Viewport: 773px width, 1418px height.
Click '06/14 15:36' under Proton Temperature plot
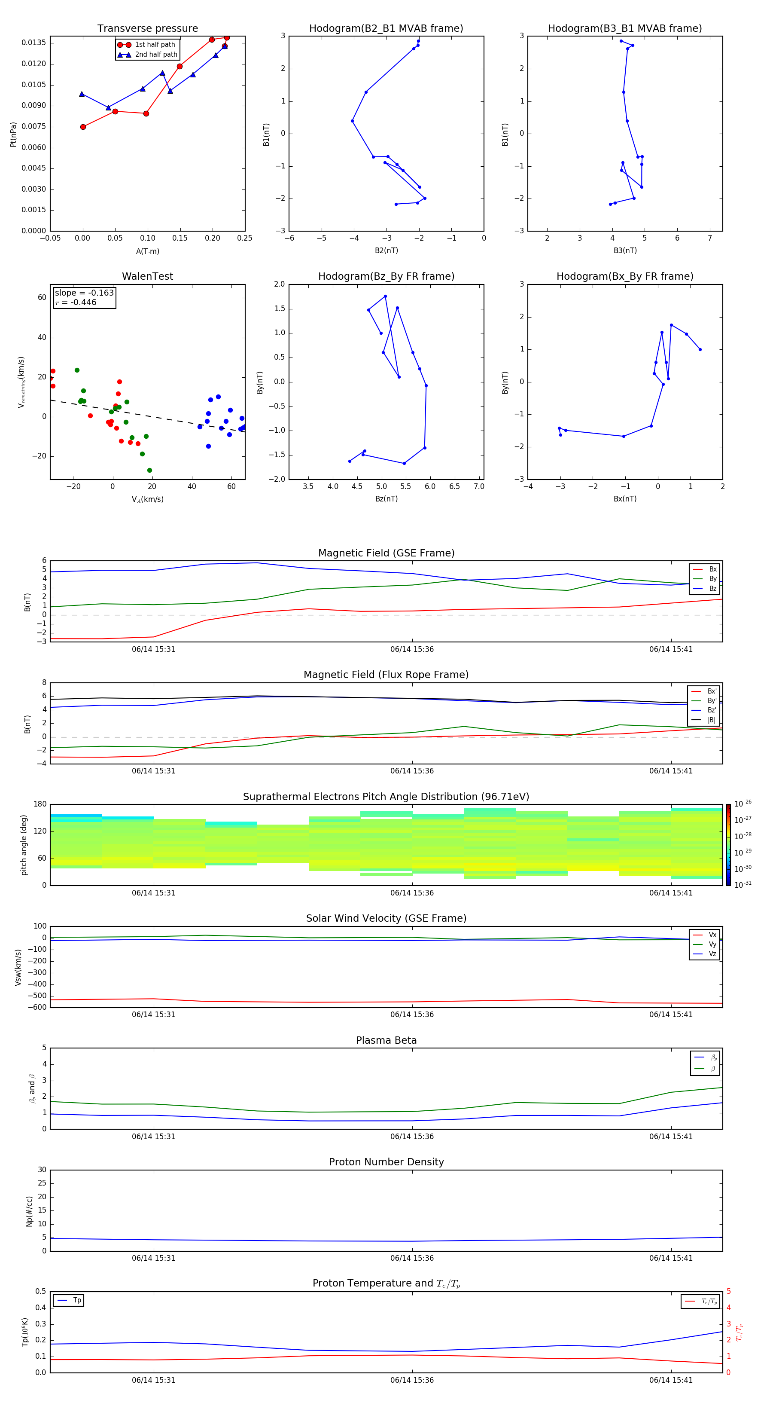412,1381
